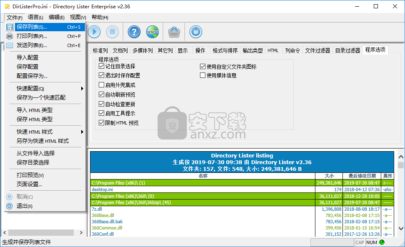Toggle 记住目录选择 checkbox
Image resolution: width=405 pixels, height=247 pixels.
[101, 66]
